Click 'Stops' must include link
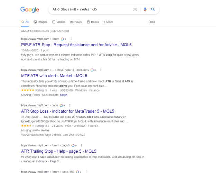 point(64,95)
